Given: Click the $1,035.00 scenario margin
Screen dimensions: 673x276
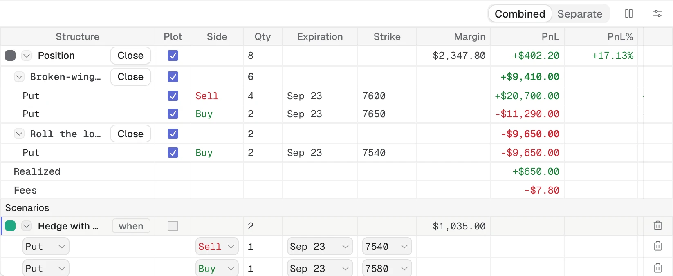Looking at the screenshot, I should pyautogui.click(x=459, y=226).
